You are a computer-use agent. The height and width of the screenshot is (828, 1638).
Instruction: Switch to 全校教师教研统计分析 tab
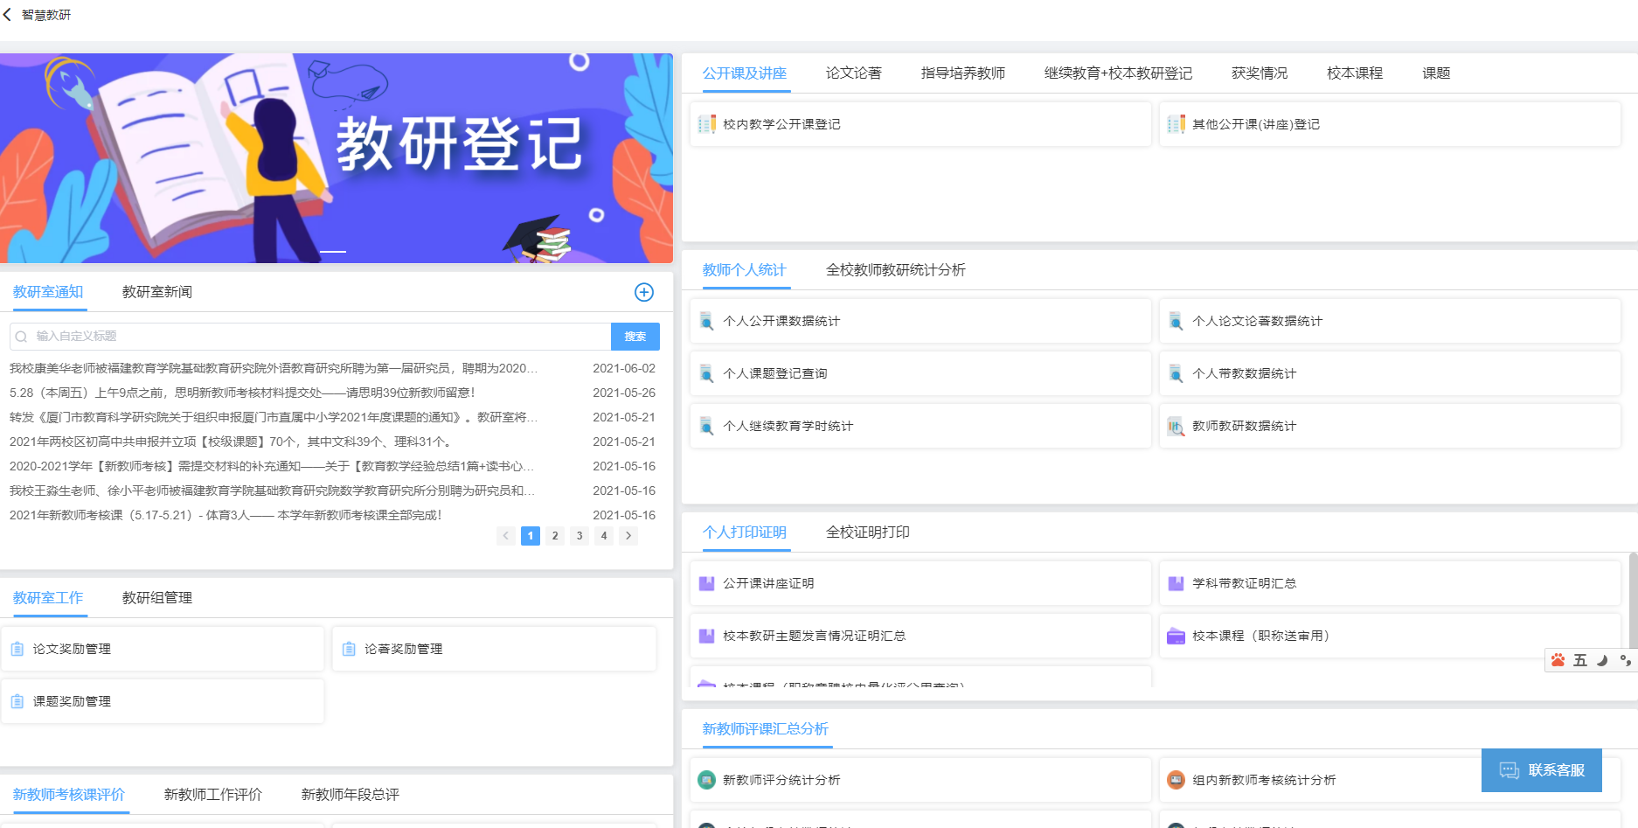click(x=896, y=270)
